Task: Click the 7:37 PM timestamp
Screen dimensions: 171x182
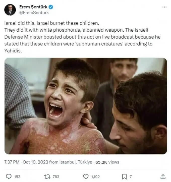Action: [x=12, y=162]
